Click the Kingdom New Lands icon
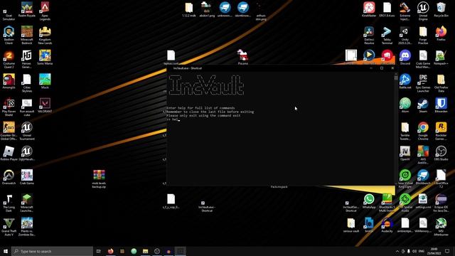This screenshot has width=455, height=256. coord(45,35)
